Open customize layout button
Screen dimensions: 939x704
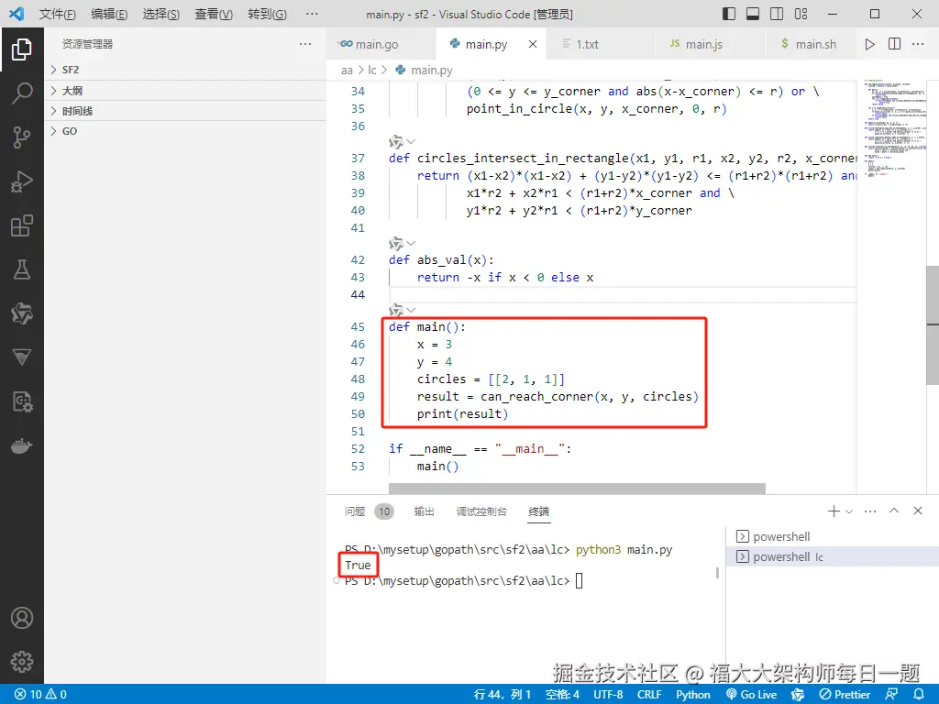[801, 13]
